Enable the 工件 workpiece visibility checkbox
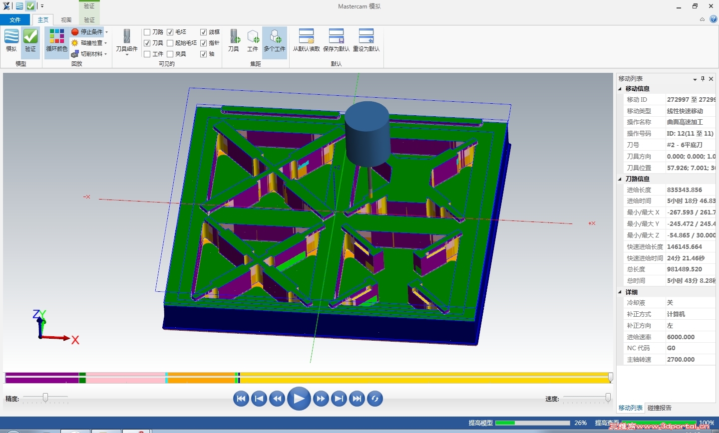 (x=147, y=54)
